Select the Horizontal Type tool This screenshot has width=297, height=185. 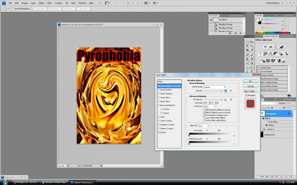pos(252,72)
